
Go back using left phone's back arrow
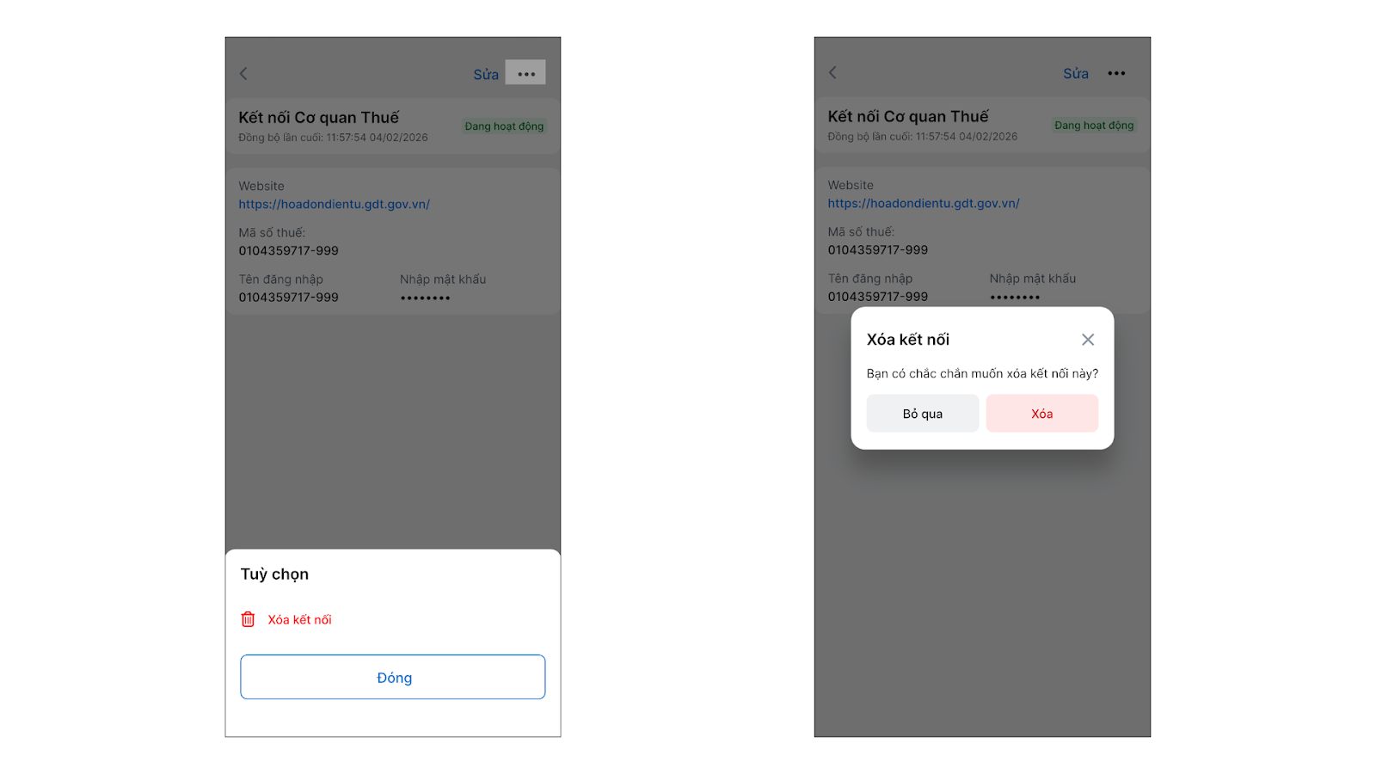pos(243,73)
